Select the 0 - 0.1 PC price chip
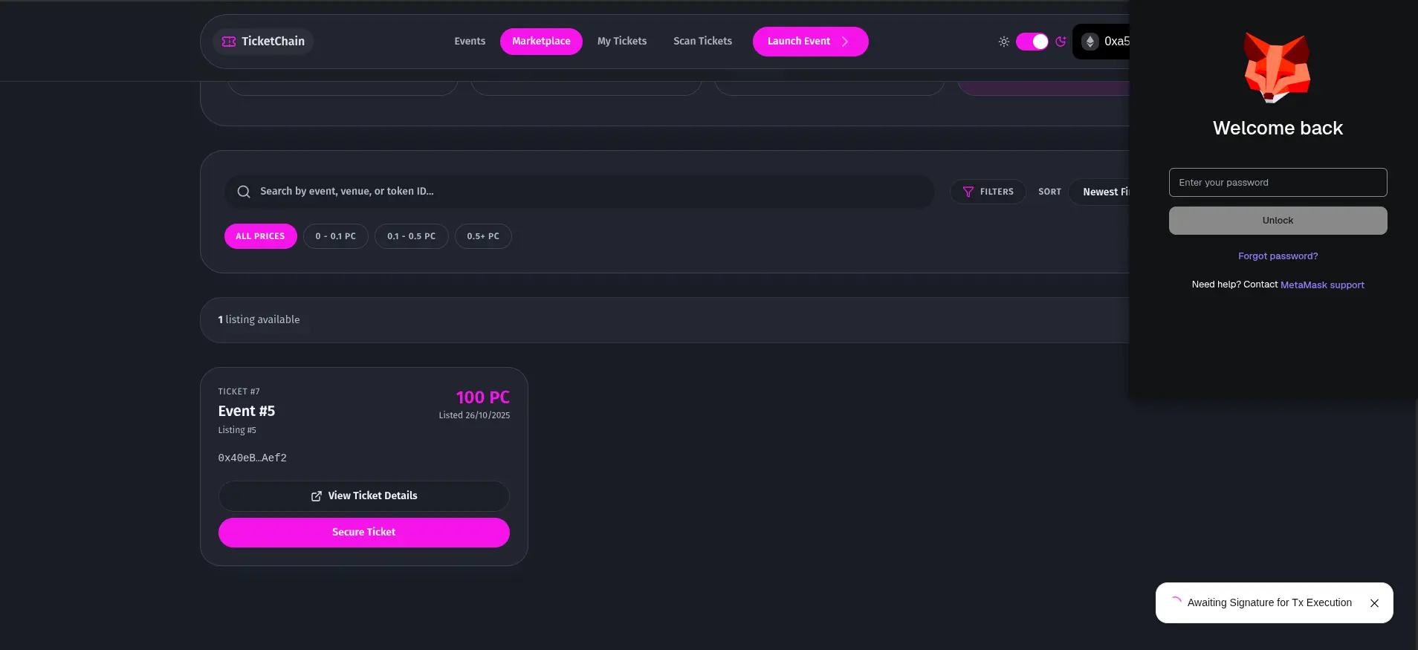This screenshot has height=650, width=1418. (x=335, y=236)
